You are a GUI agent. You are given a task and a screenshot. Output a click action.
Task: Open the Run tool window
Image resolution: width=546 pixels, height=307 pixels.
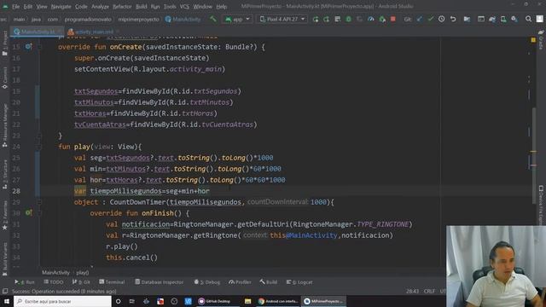pos(25,282)
